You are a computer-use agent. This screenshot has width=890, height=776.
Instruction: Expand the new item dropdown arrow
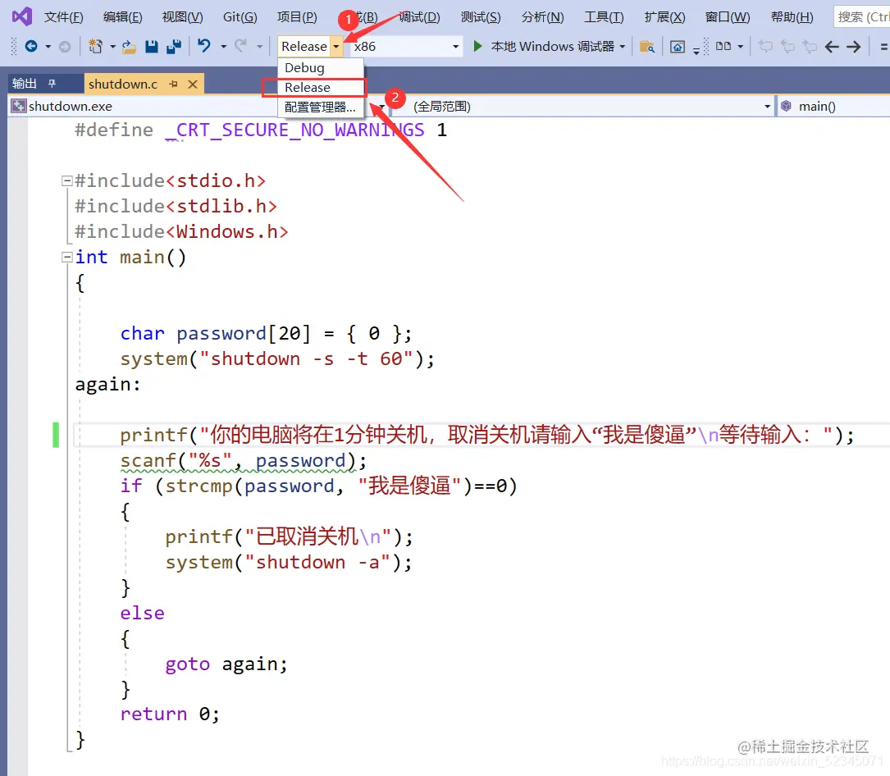(112, 47)
